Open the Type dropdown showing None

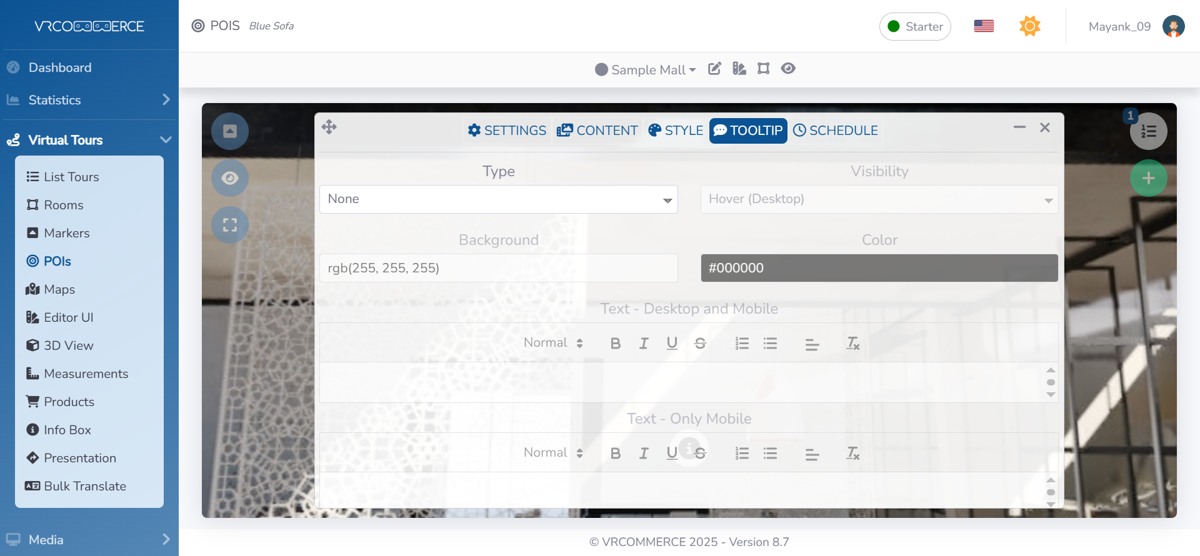coord(498,199)
